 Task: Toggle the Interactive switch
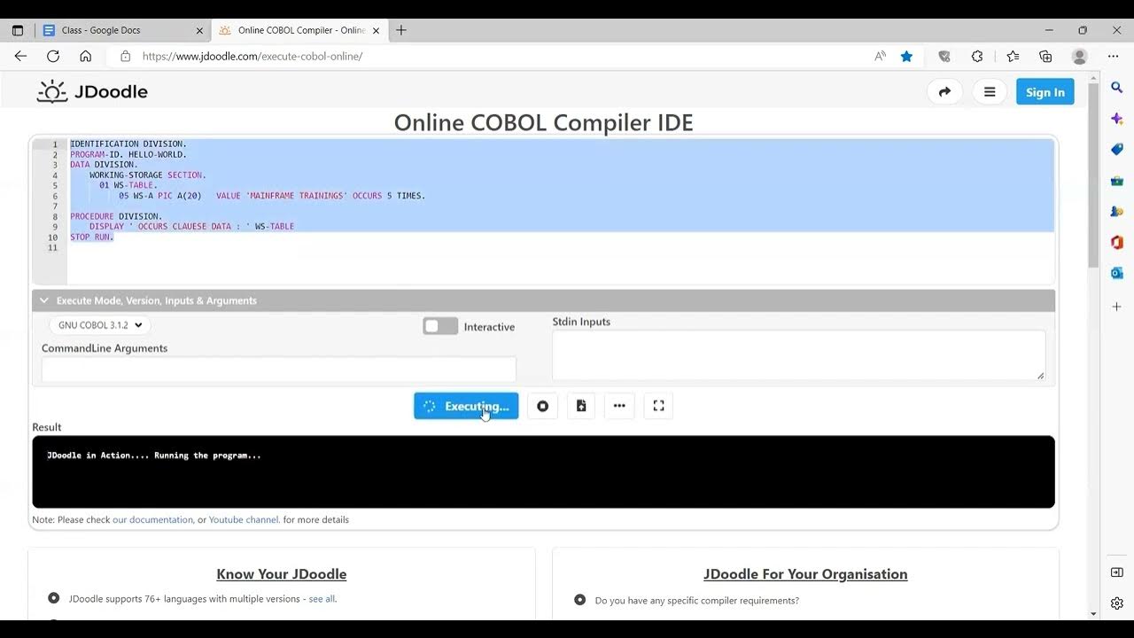(x=440, y=326)
